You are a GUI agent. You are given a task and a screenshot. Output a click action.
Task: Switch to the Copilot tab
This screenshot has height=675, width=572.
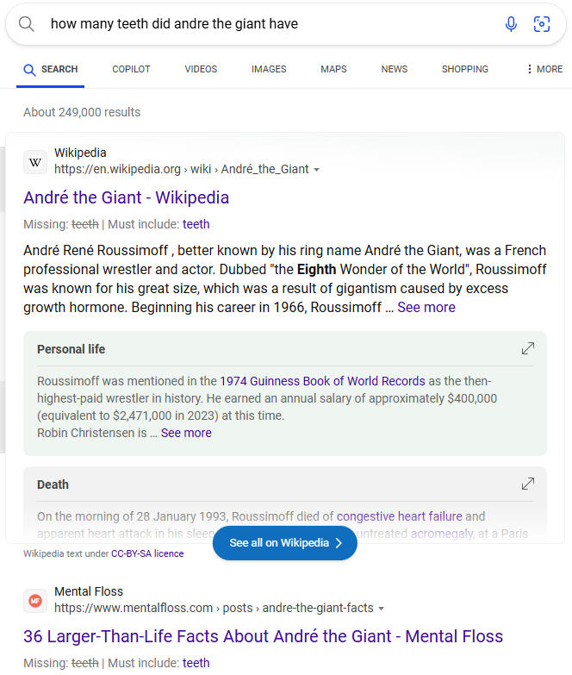[x=131, y=69]
